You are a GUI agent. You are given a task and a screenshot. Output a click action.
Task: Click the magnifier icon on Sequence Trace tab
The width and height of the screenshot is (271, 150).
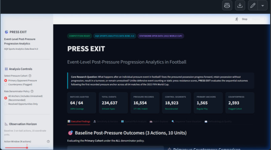(x=173, y=121)
